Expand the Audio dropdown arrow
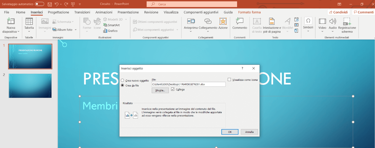This screenshot has height=148, width=375. (332, 31)
